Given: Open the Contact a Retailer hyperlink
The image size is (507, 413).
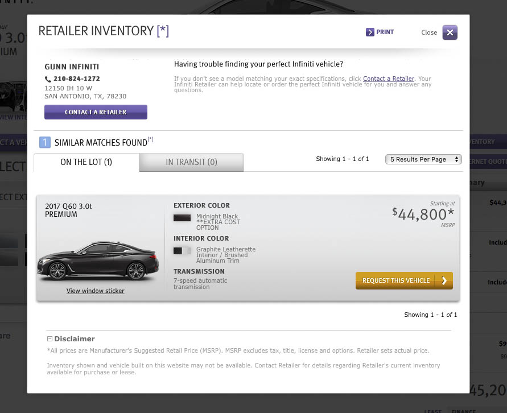Looking at the screenshot, I should point(388,79).
